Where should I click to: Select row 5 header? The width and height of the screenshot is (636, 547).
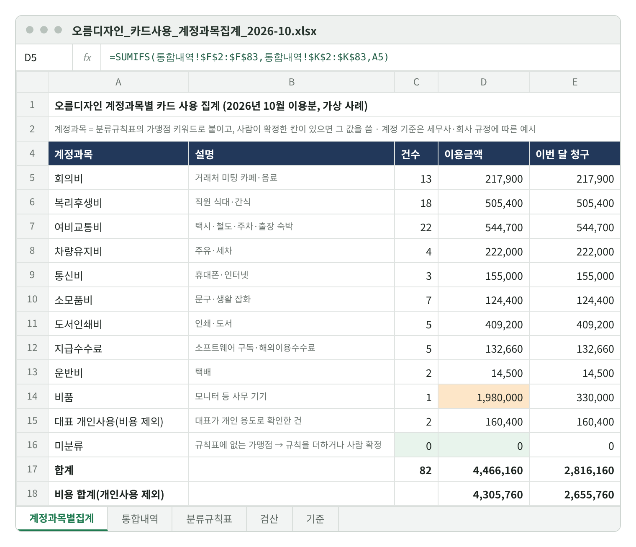pos(32,178)
